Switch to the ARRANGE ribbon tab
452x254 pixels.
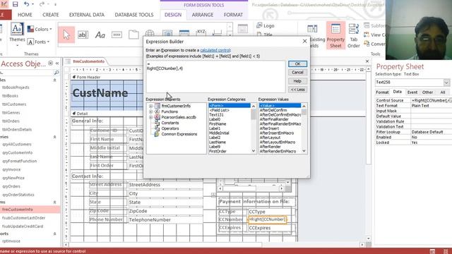[x=203, y=15]
